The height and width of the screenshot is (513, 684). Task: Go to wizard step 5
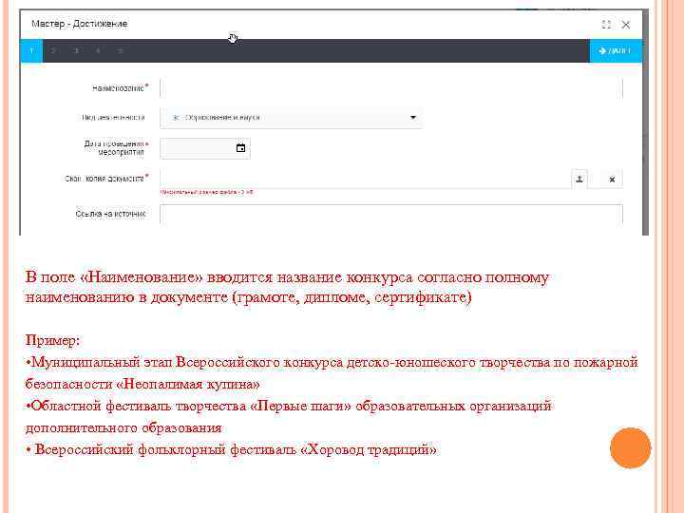(120, 51)
